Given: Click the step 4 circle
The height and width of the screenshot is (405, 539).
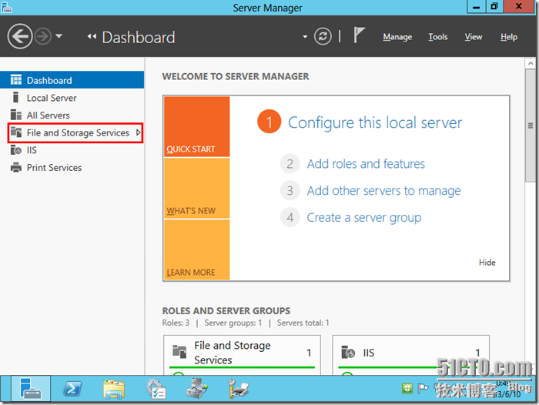Looking at the screenshot, I should (x=290, y=217).
